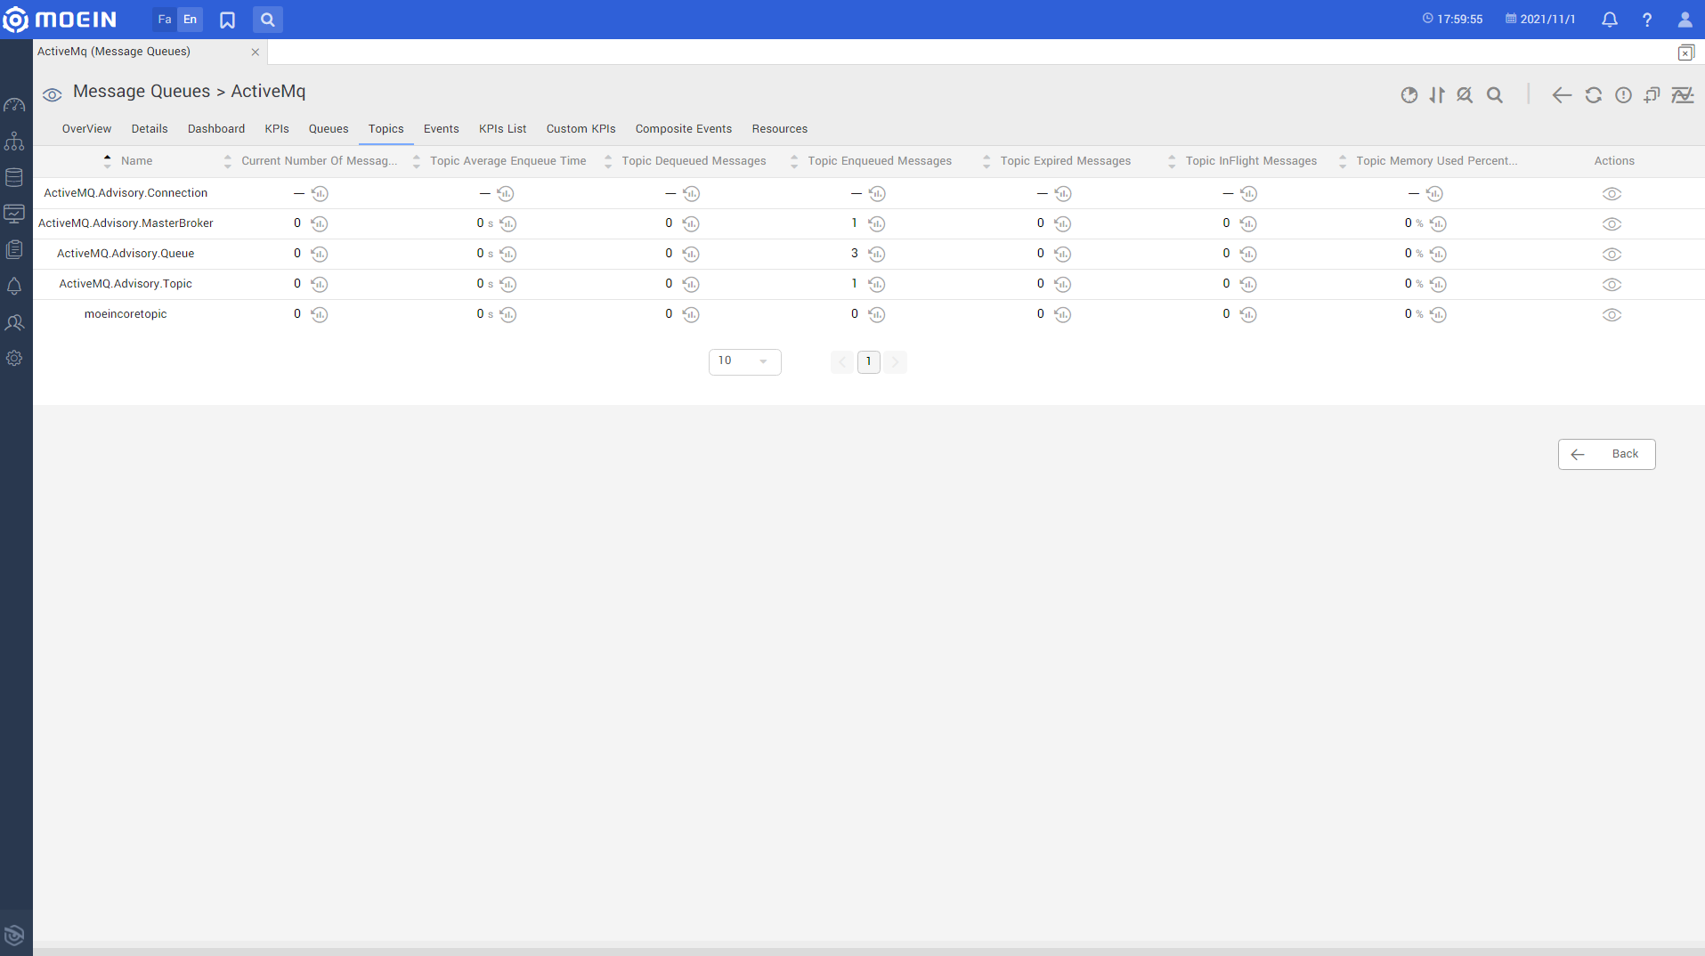Image resolution: width=1705 pixels, height=956 pixels.
Task: Open history chart for MasterBroker enqueued messages
Action: (x=877, y=223)
